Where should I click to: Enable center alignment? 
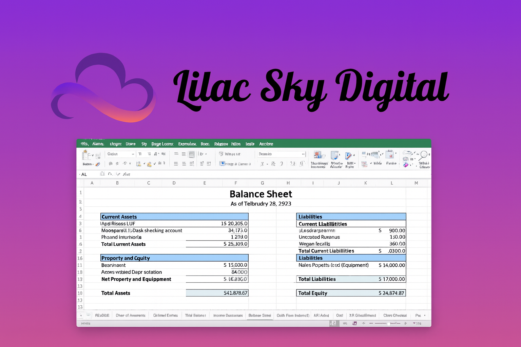coord(183,164)
